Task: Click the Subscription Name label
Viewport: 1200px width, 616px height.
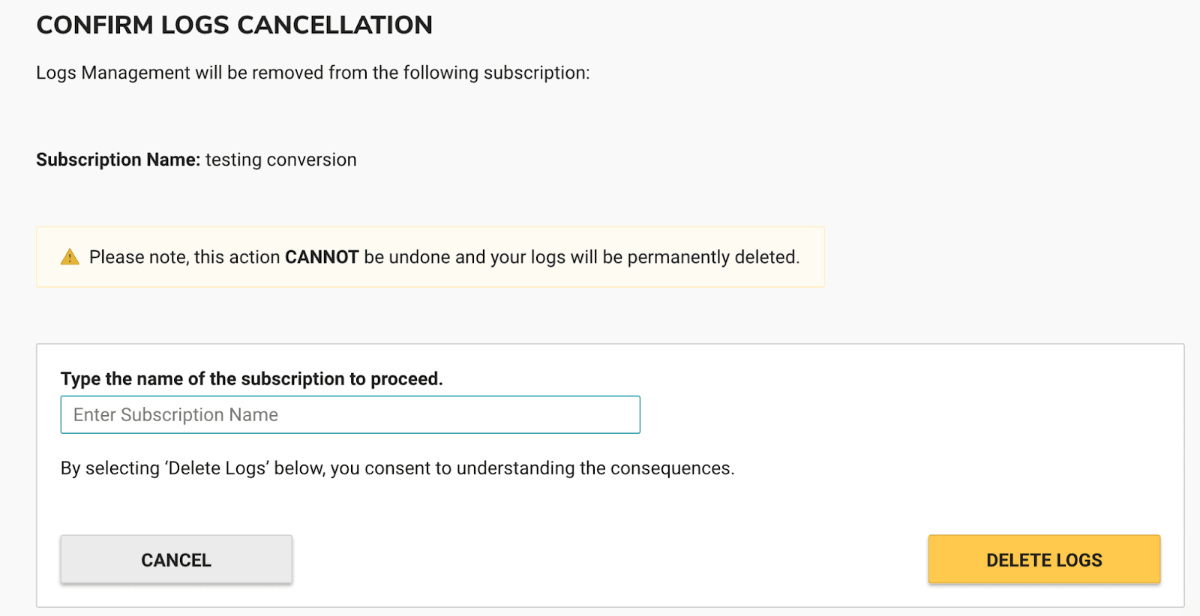Action: coord(117,159)
